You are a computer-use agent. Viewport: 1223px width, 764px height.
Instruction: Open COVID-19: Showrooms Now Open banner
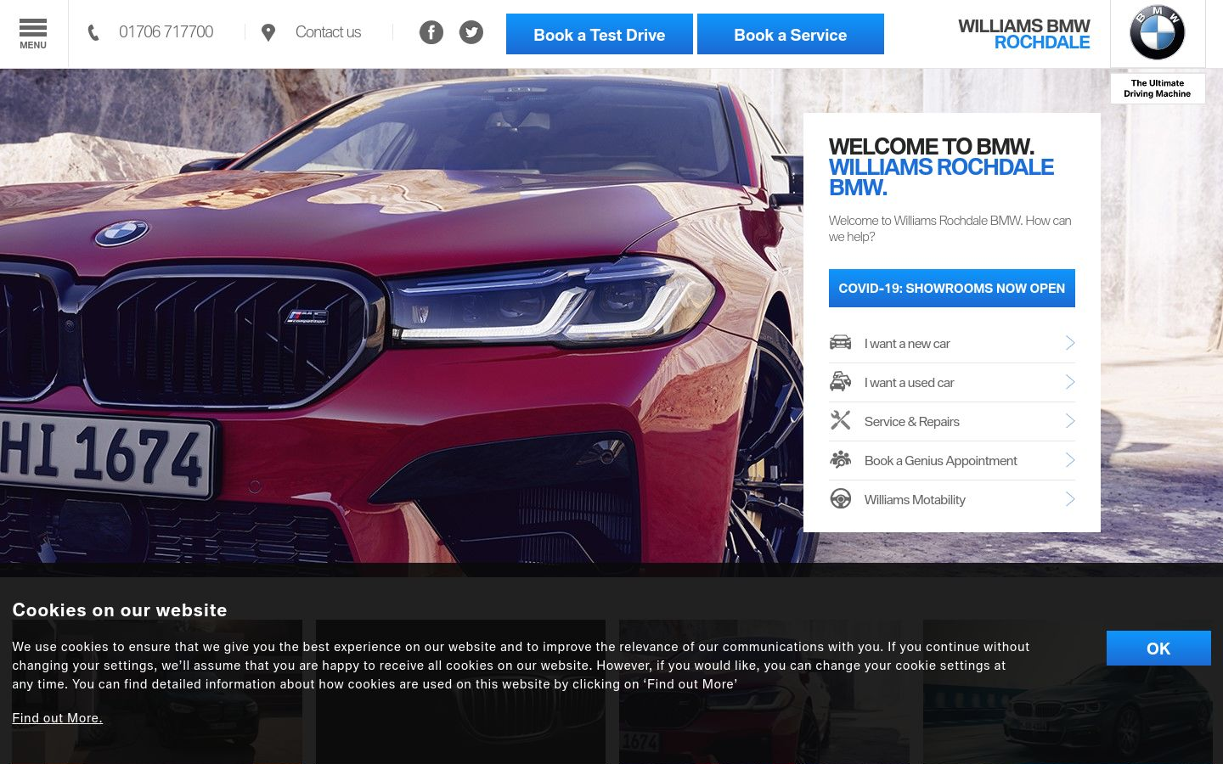click(x=952, y=289)
